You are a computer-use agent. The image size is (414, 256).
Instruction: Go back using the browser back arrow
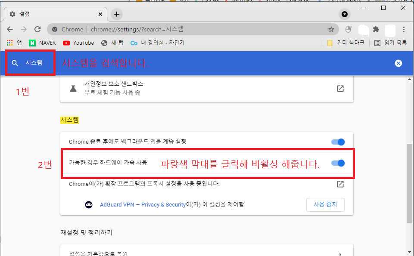tap(10, 29)
